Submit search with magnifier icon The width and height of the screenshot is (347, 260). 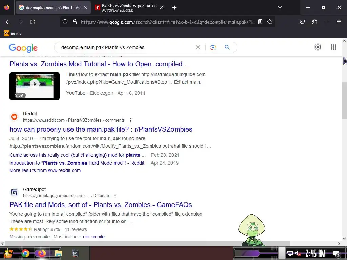[x=227, y=47]
